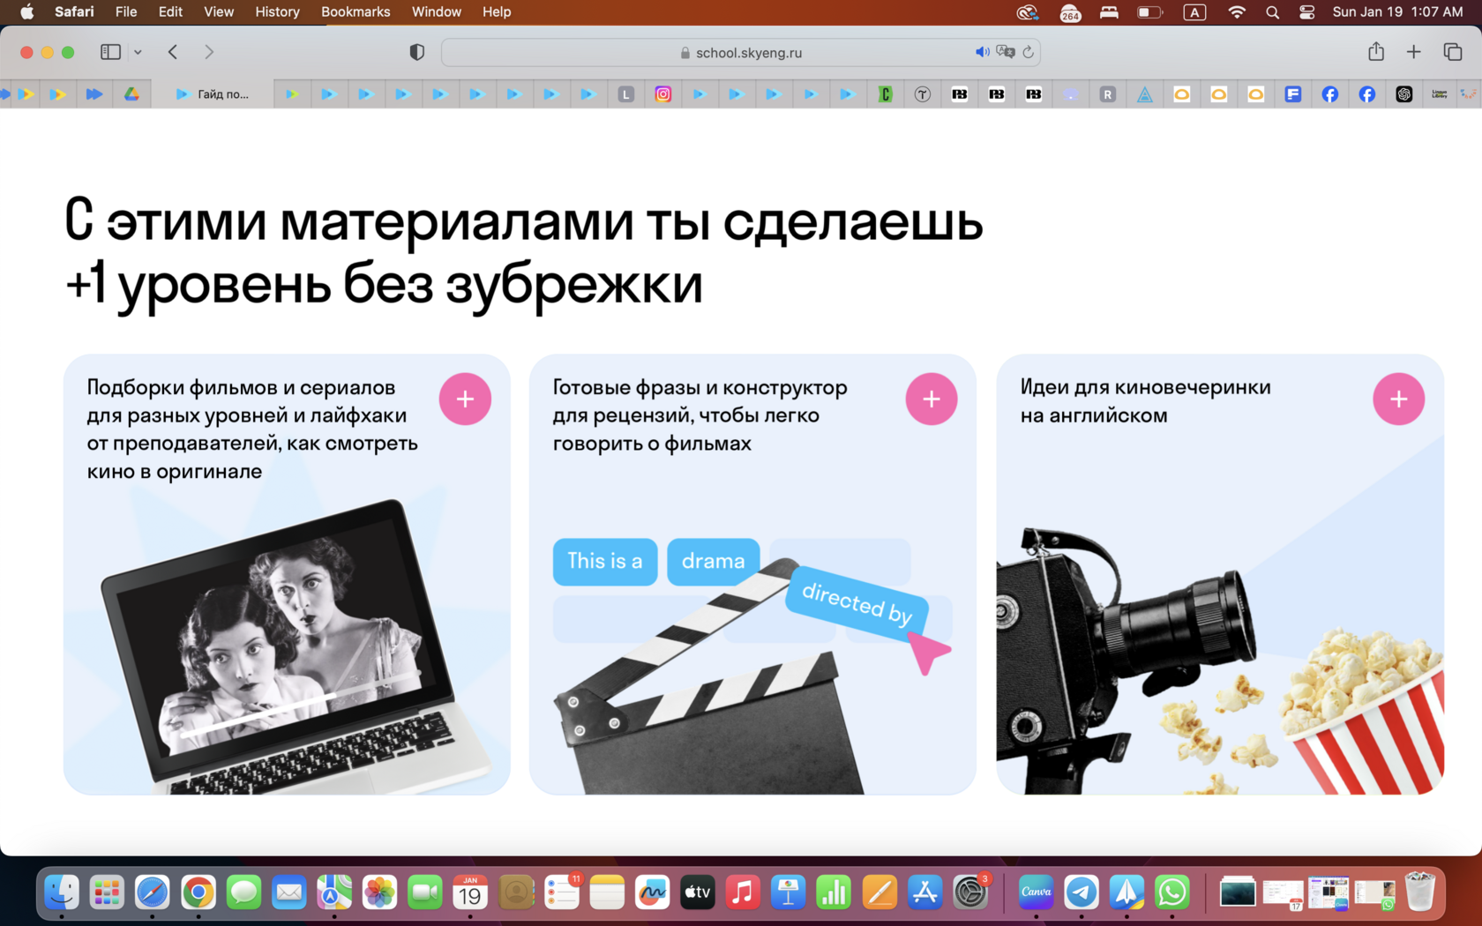Screen dimensions: 1482x926
Task: Go back to the previous page
Action: pos(173,52)
